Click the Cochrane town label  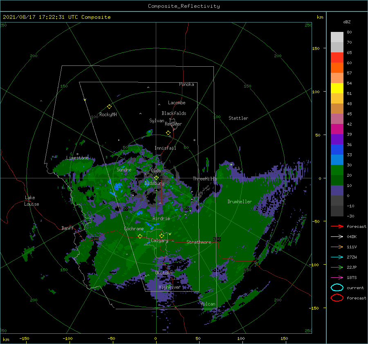tap(134, 229)
